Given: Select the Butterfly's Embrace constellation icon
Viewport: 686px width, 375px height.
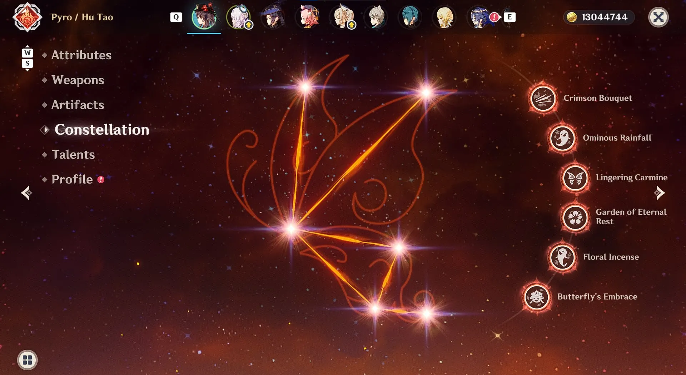Looking at the screenshot, I should click(x=537, y=297).
